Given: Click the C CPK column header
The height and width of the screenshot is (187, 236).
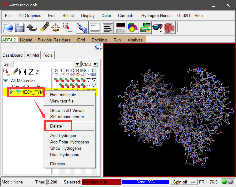Looking at the screenshot, I should pos(72,72).
